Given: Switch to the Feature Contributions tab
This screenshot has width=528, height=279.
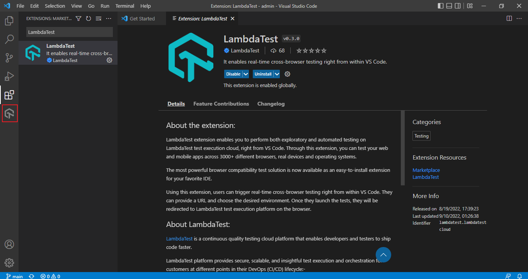Looking at the screenshot, I should tap(221, 104).
